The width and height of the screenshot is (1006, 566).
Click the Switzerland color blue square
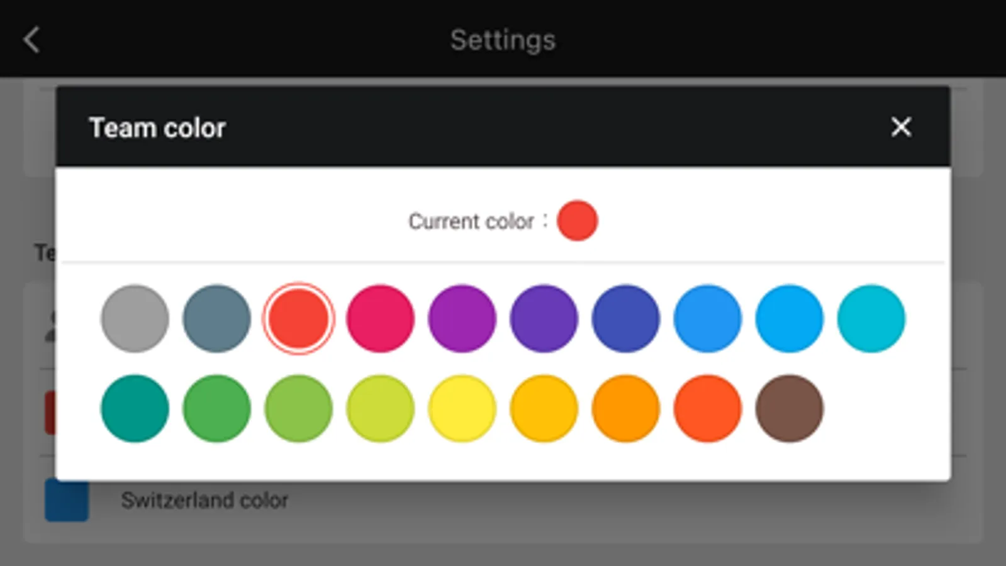(67, 500)
